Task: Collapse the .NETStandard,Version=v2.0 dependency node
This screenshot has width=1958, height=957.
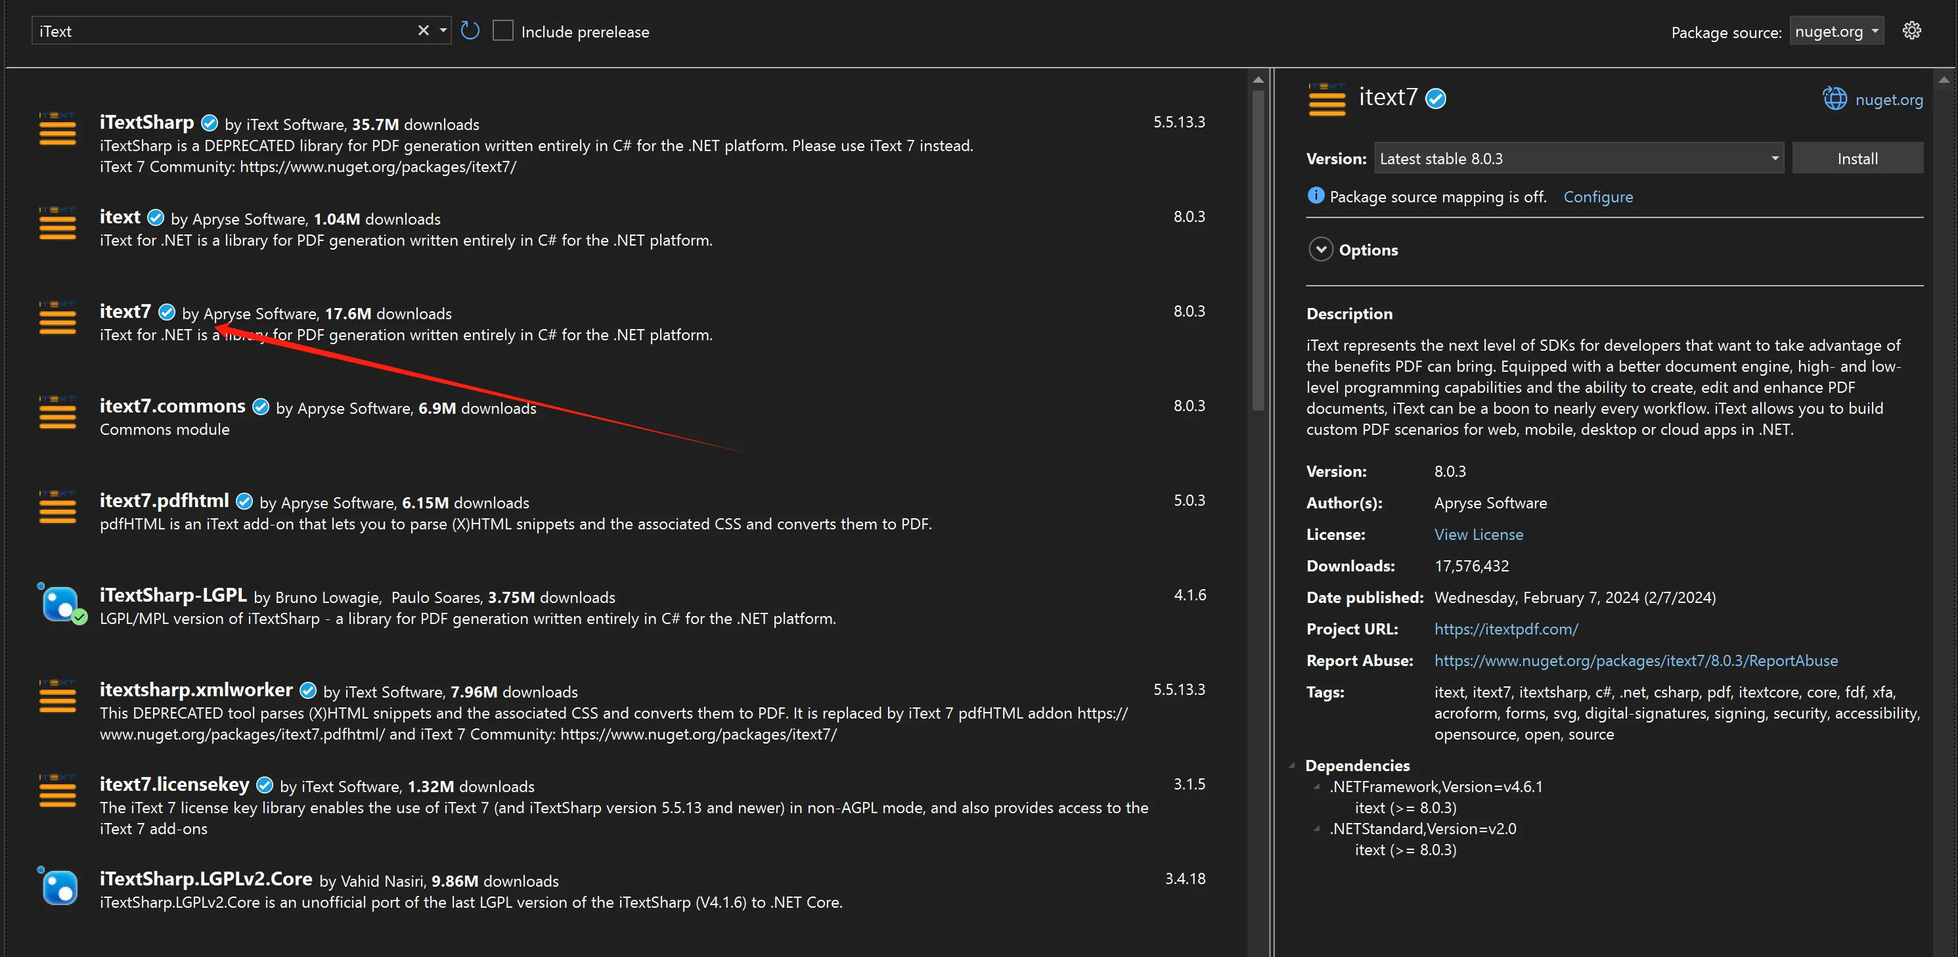Action: click(1317, 828)
